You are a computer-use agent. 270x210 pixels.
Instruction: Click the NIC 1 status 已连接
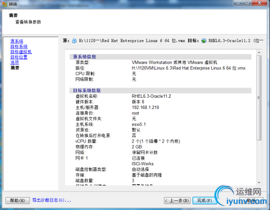click(138, 158)
